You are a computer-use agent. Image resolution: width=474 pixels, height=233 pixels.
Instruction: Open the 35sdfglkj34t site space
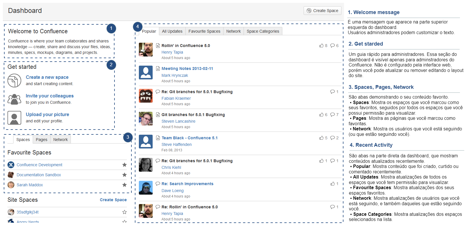[x=28, y=212]
